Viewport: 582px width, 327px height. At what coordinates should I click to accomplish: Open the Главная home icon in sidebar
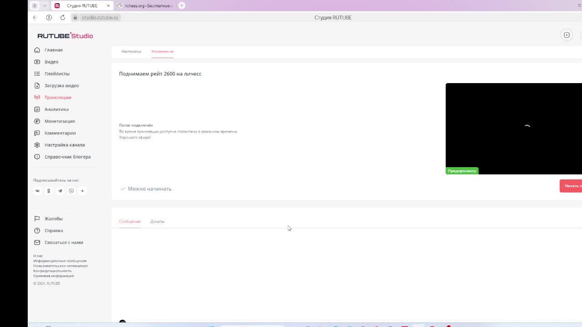37,50
